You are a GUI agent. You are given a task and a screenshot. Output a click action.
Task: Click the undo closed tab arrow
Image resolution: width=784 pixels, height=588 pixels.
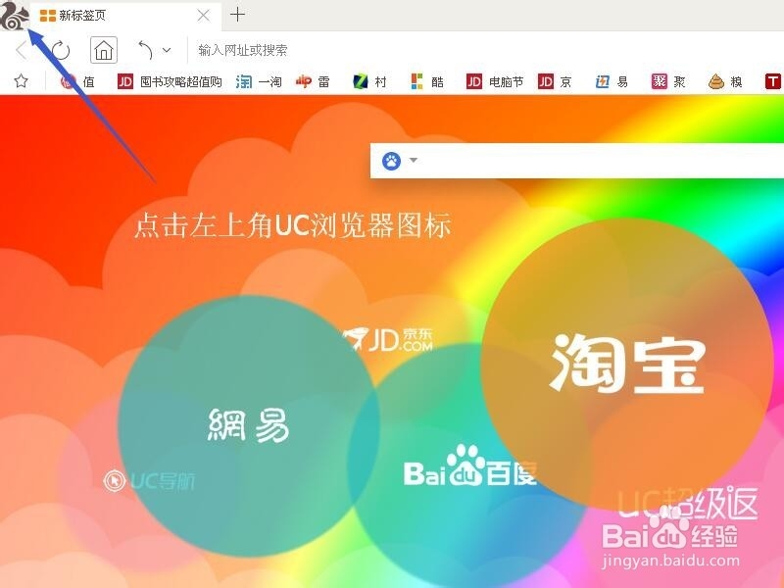click(x=145, y=50)
